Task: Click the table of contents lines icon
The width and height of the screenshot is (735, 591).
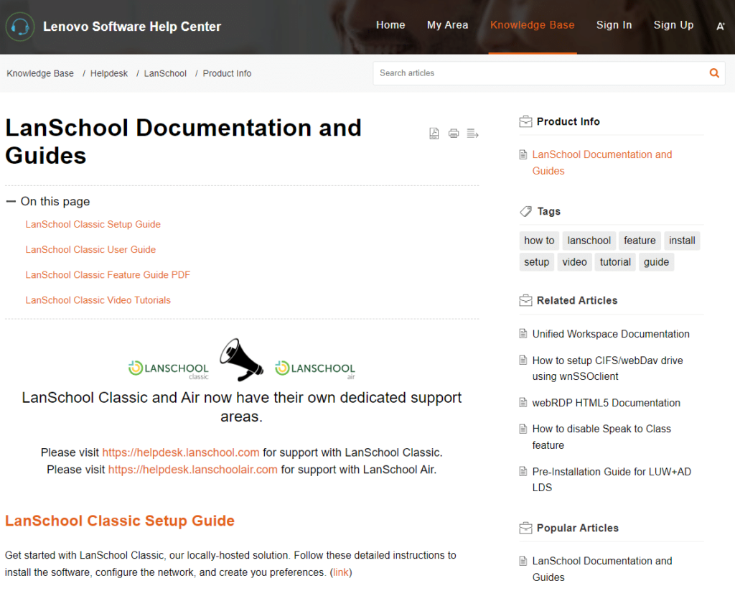Action: point(472,134)
